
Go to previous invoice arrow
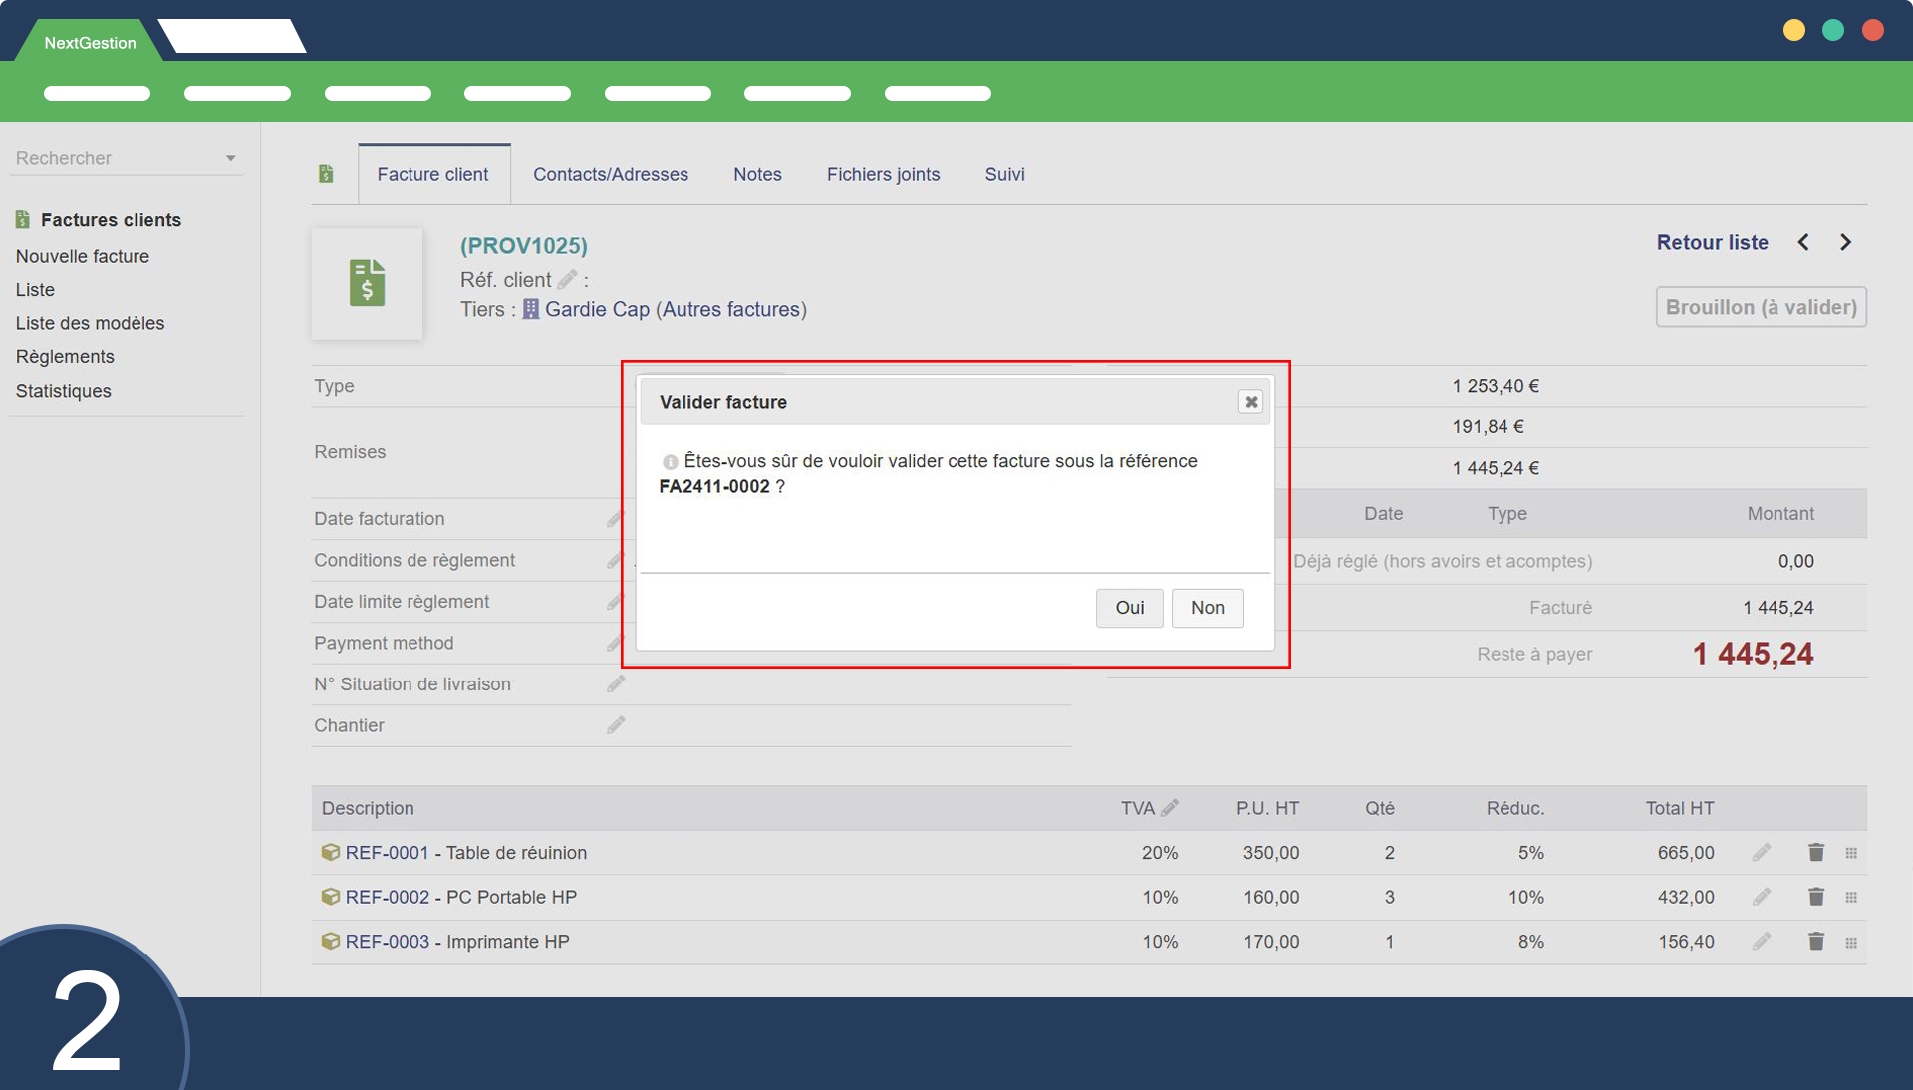click(x=1803, y=242)
